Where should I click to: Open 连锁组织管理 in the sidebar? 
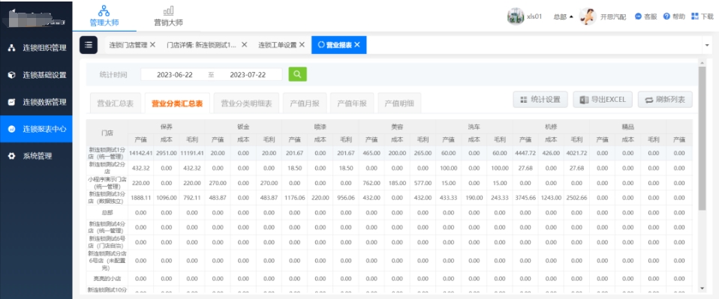tap(36, 48)
